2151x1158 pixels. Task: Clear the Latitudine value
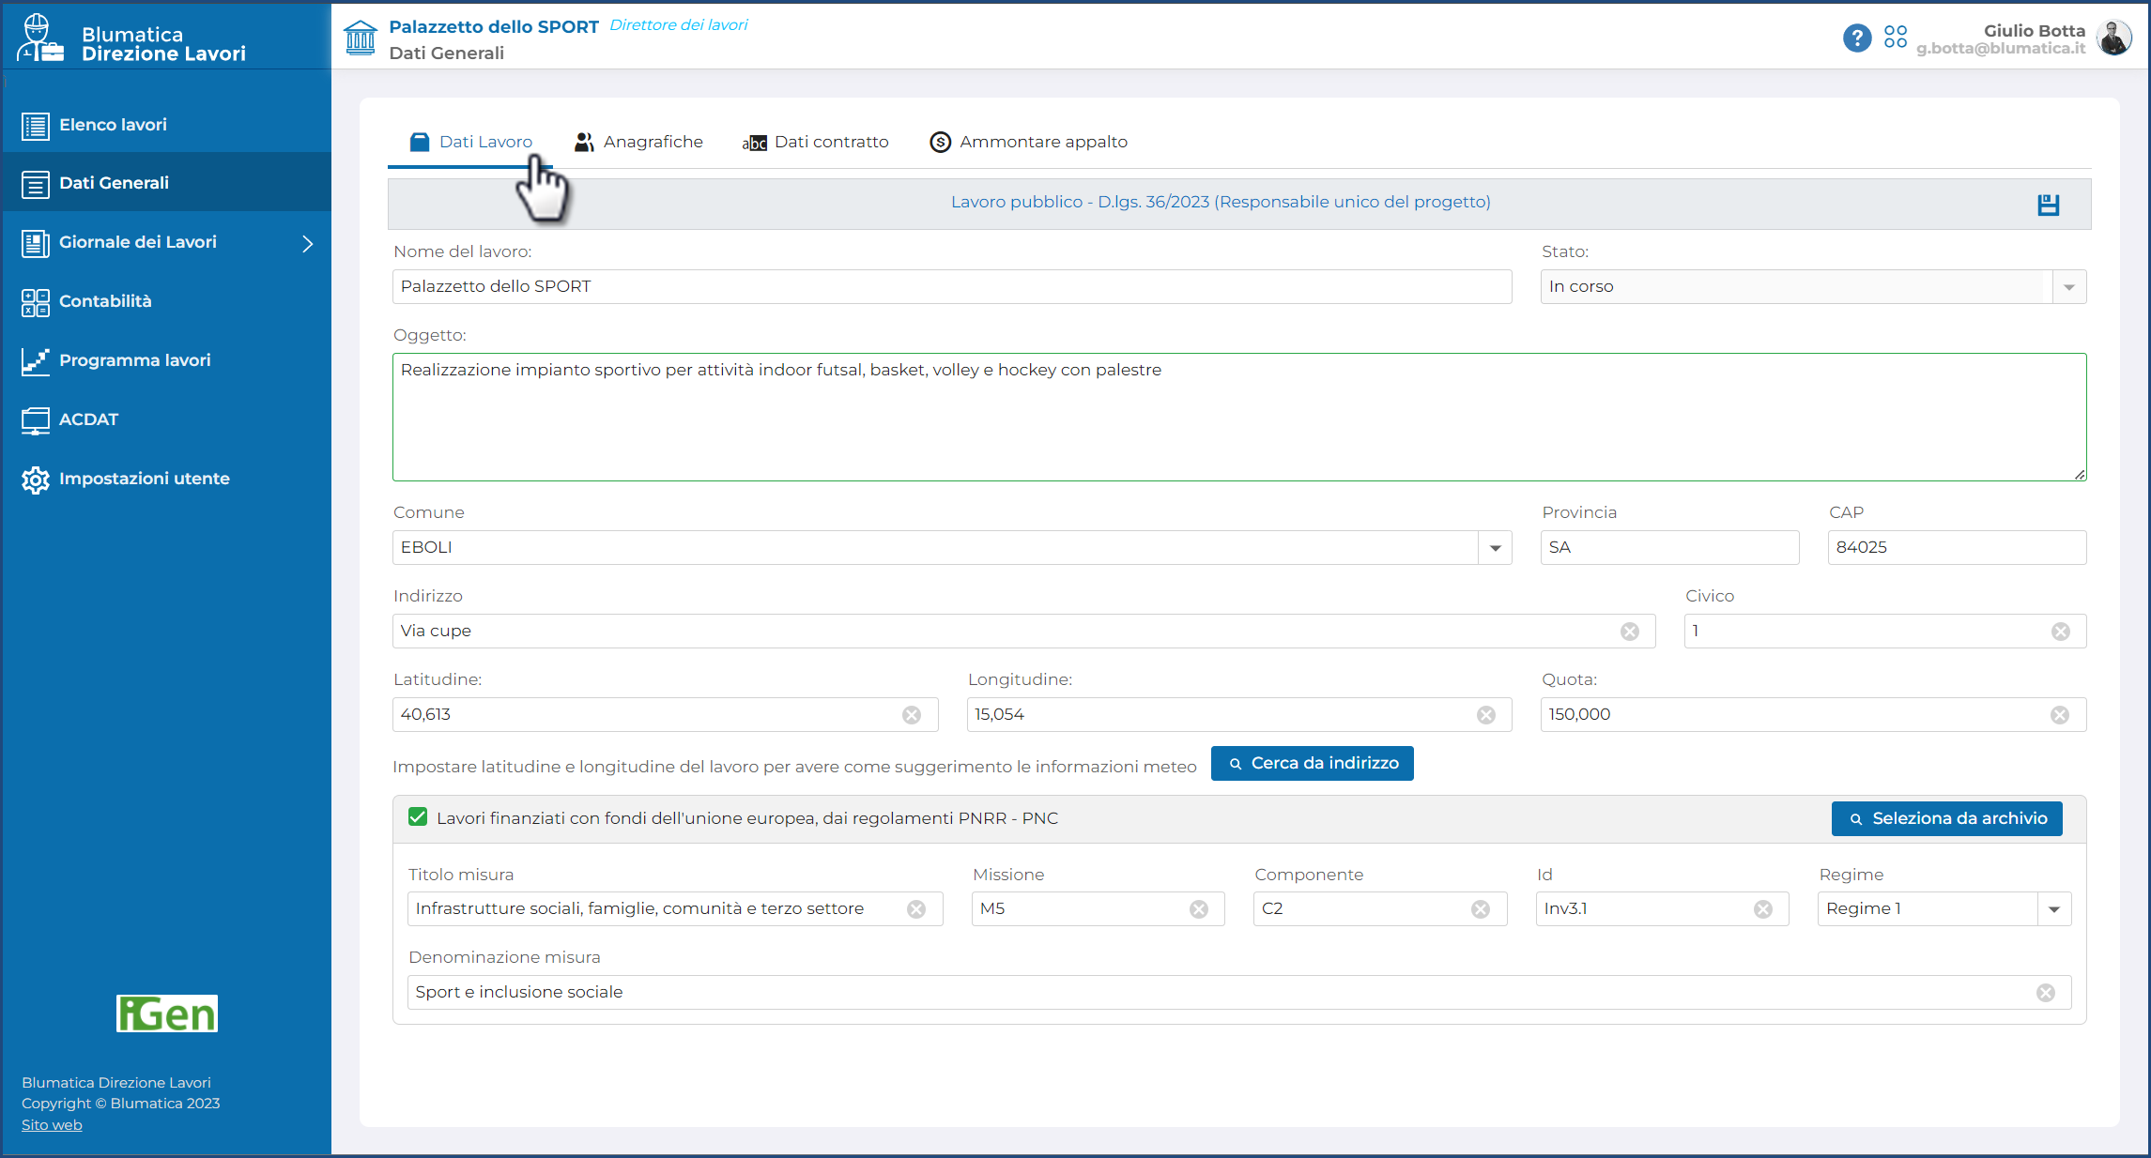tap(911, 715)
